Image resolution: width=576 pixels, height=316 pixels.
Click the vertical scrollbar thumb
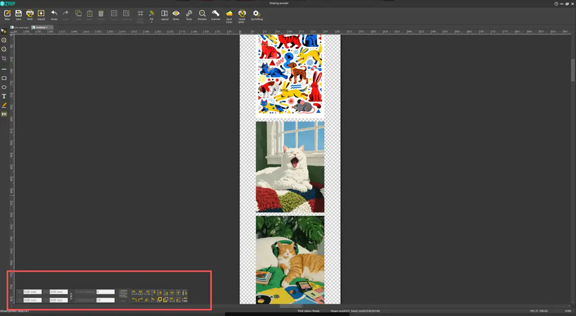pos(573,70)
